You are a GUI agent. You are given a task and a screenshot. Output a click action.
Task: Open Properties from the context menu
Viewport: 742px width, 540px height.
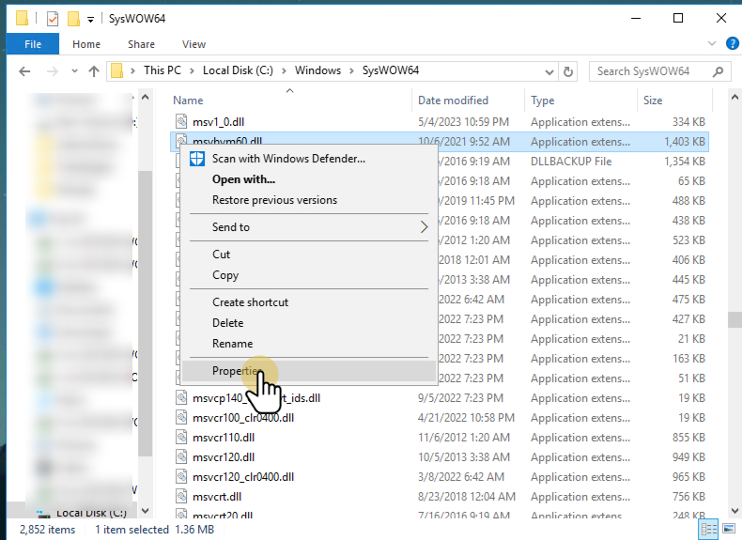tap(309, 371)
